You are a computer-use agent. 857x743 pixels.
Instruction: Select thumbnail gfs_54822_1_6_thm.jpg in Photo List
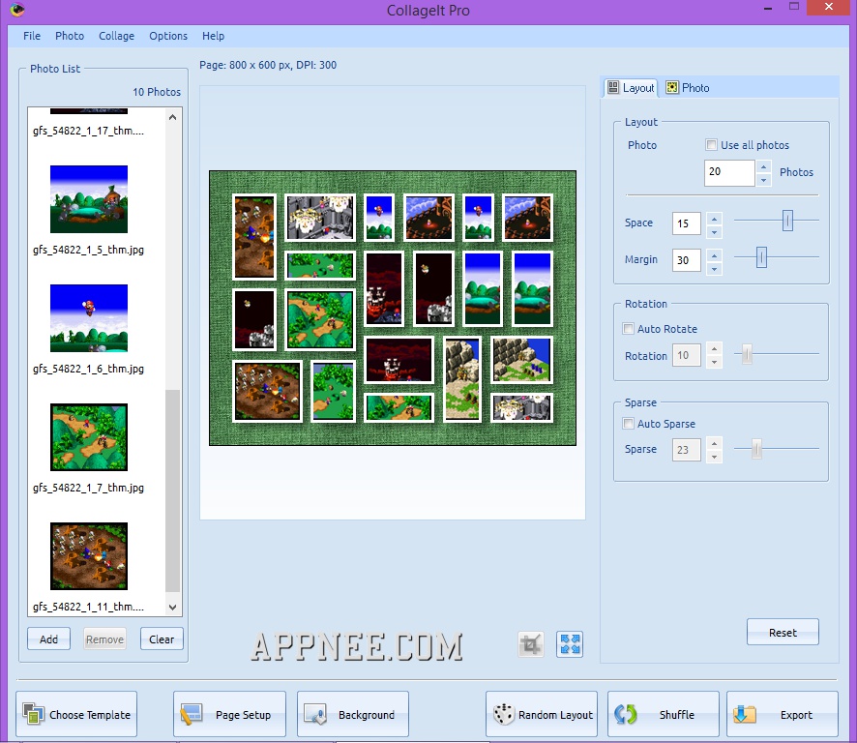(x=89, y=318)
